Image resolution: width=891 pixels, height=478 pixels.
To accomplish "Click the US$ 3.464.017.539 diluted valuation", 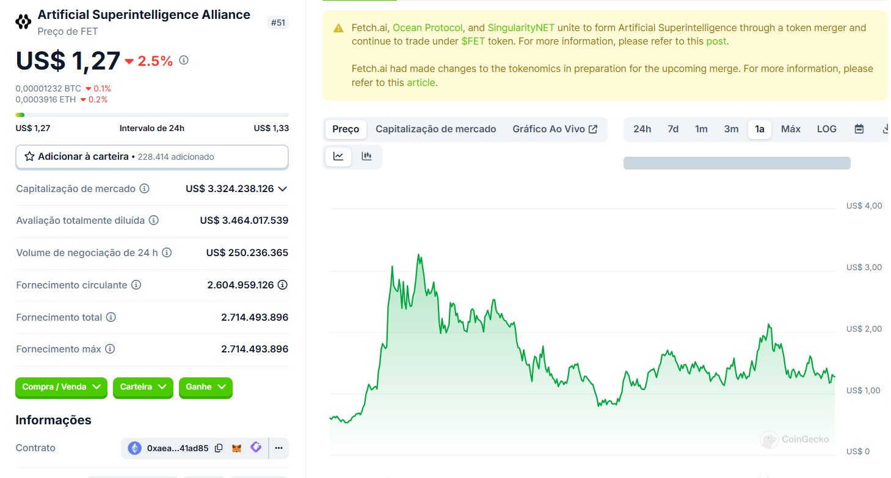I will 244,220.
